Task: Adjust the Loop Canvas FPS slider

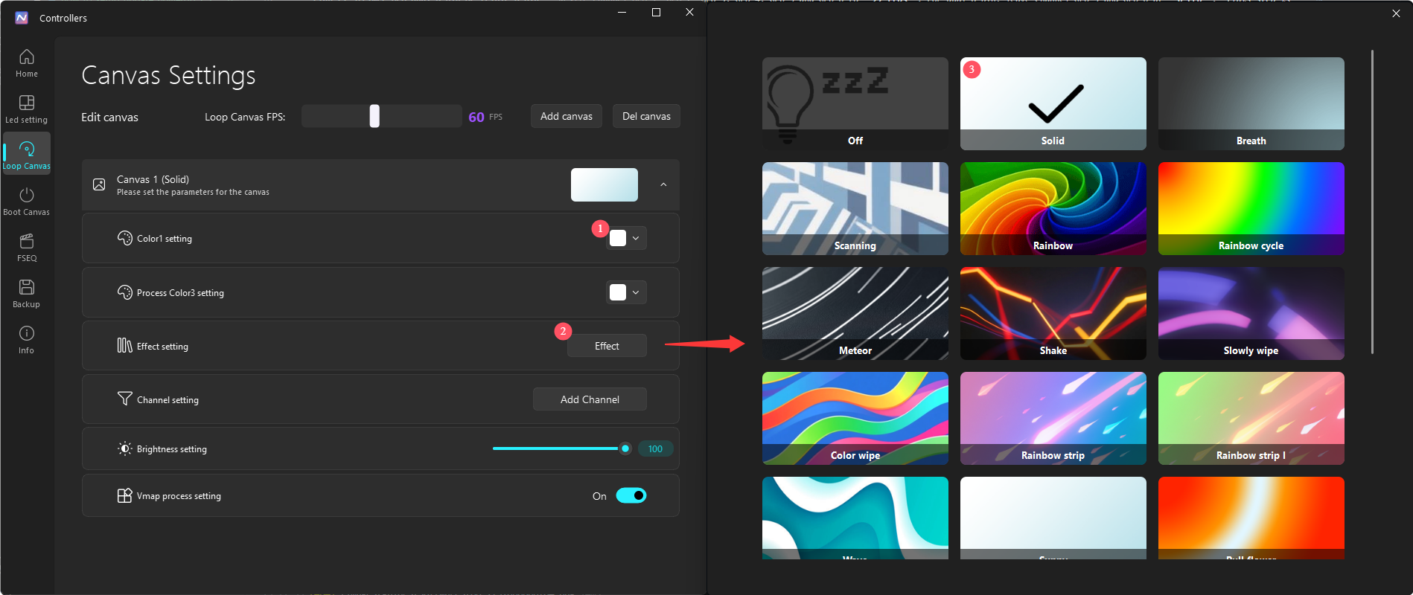Action: 382,116
